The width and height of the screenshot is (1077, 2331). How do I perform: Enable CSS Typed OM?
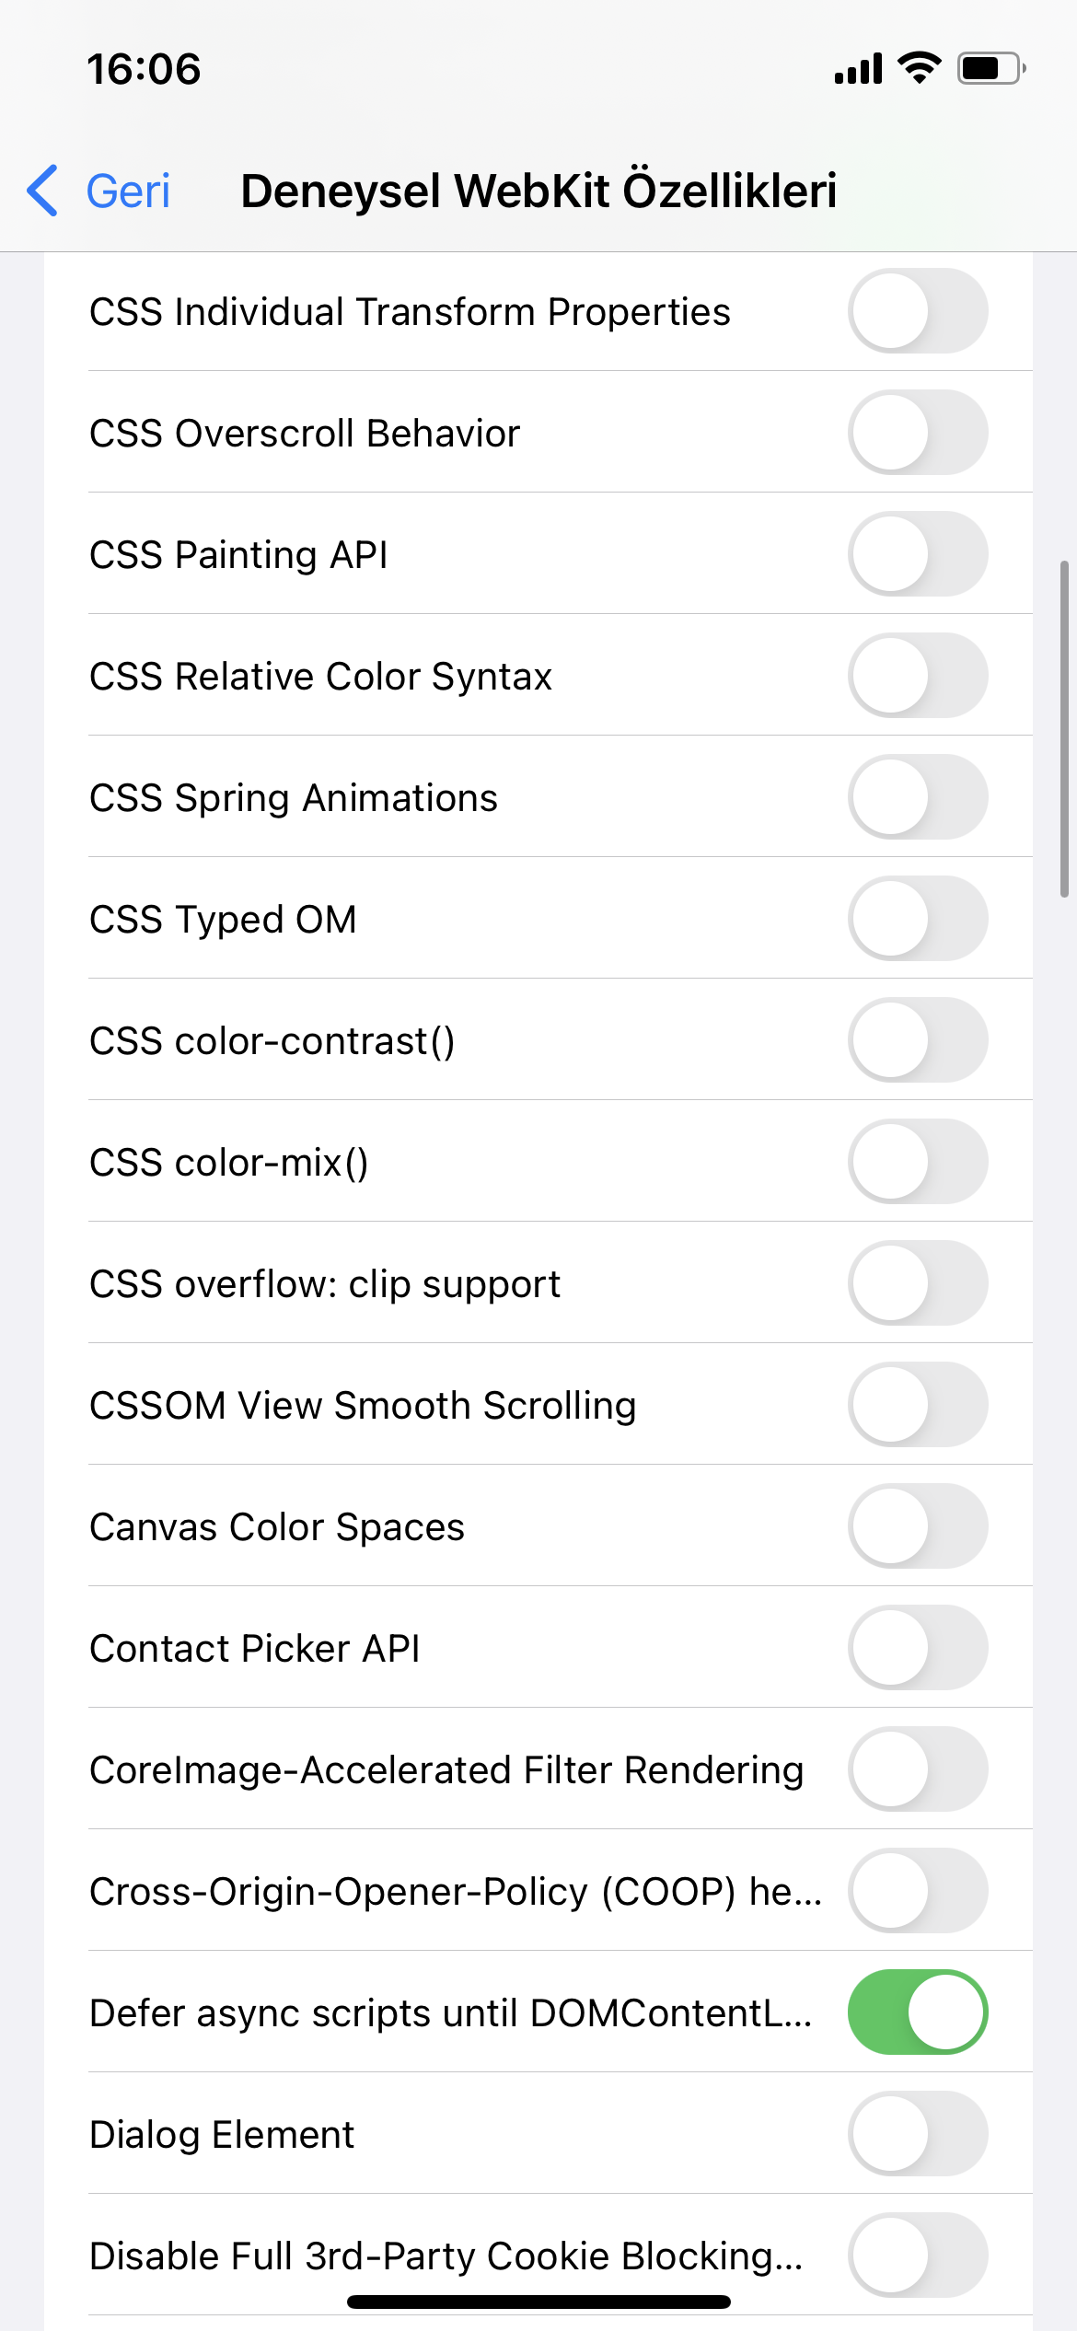point(918,919)
